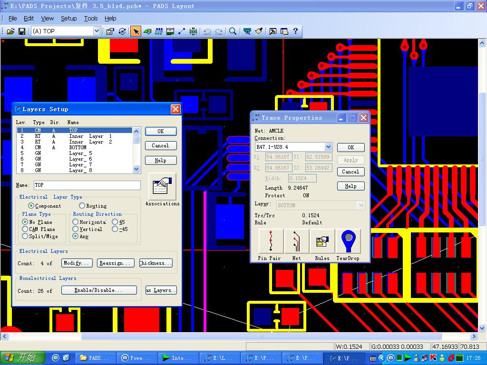This screenshot has height=365, width=487.
Task: Click the Open file toolbar icon
Action: pos(10,31)
